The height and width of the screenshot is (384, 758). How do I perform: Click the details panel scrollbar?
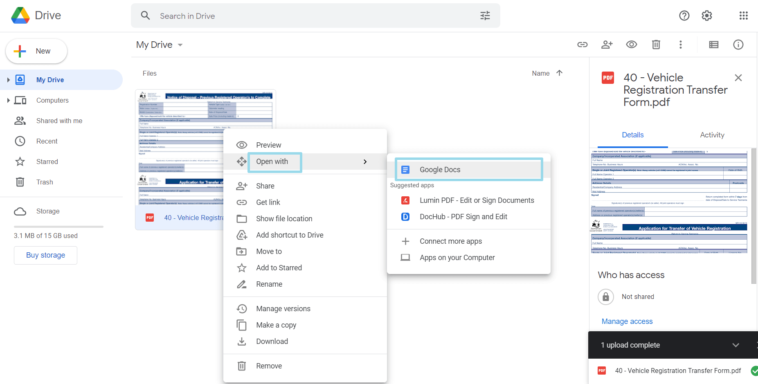click(x=754, y=216)
